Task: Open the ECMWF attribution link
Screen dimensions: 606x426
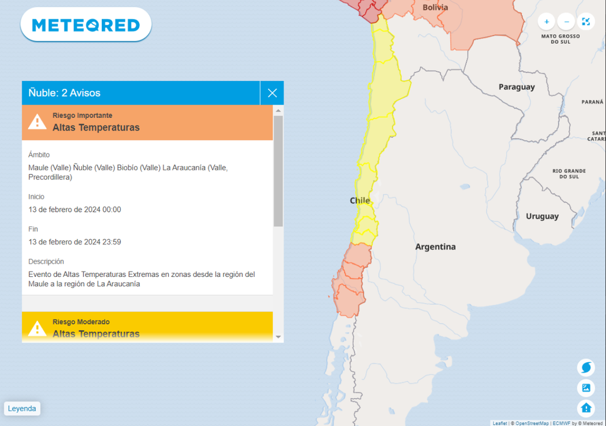Action: coord(561,423)
